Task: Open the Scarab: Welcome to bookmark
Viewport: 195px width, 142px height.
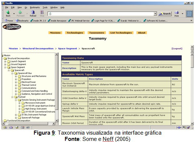Action: pyautogui.click(x=129, y=21)
